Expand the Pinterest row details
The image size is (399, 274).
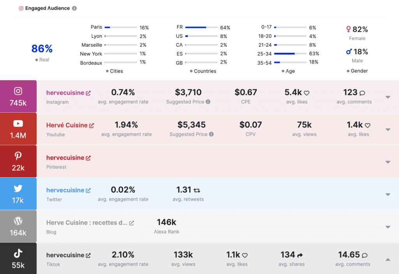coord(388,162)
